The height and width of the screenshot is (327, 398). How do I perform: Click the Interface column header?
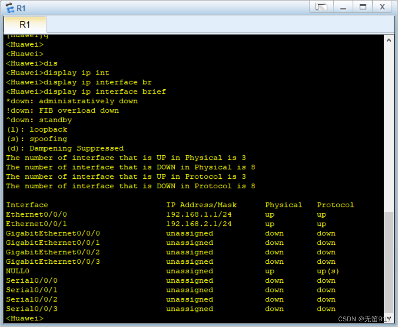coord(27,205)
